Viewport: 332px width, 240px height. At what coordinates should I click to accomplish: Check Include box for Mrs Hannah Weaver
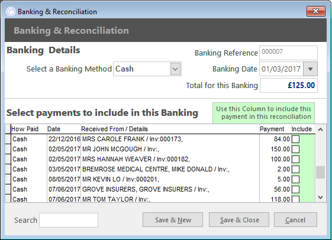click(295, 159)
